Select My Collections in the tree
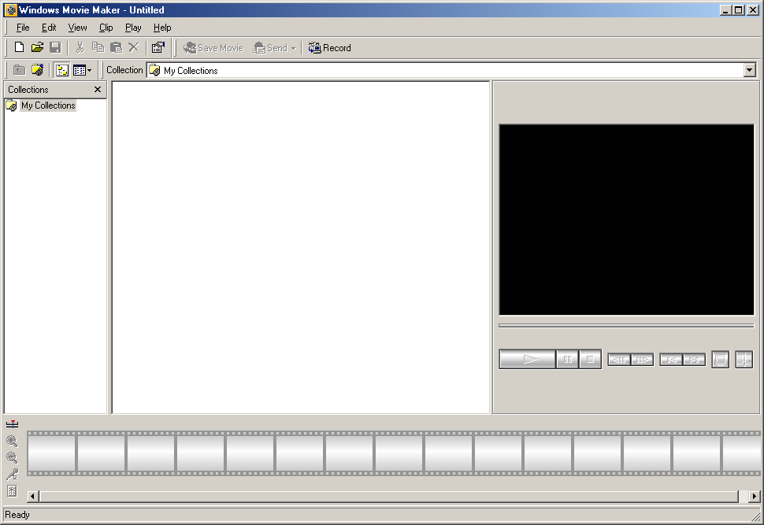Screen dimensions: 764x525 click(x=48, y=105)
